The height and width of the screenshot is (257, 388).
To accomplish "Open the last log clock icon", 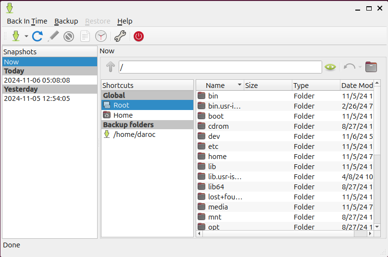I will click(101, 36).
